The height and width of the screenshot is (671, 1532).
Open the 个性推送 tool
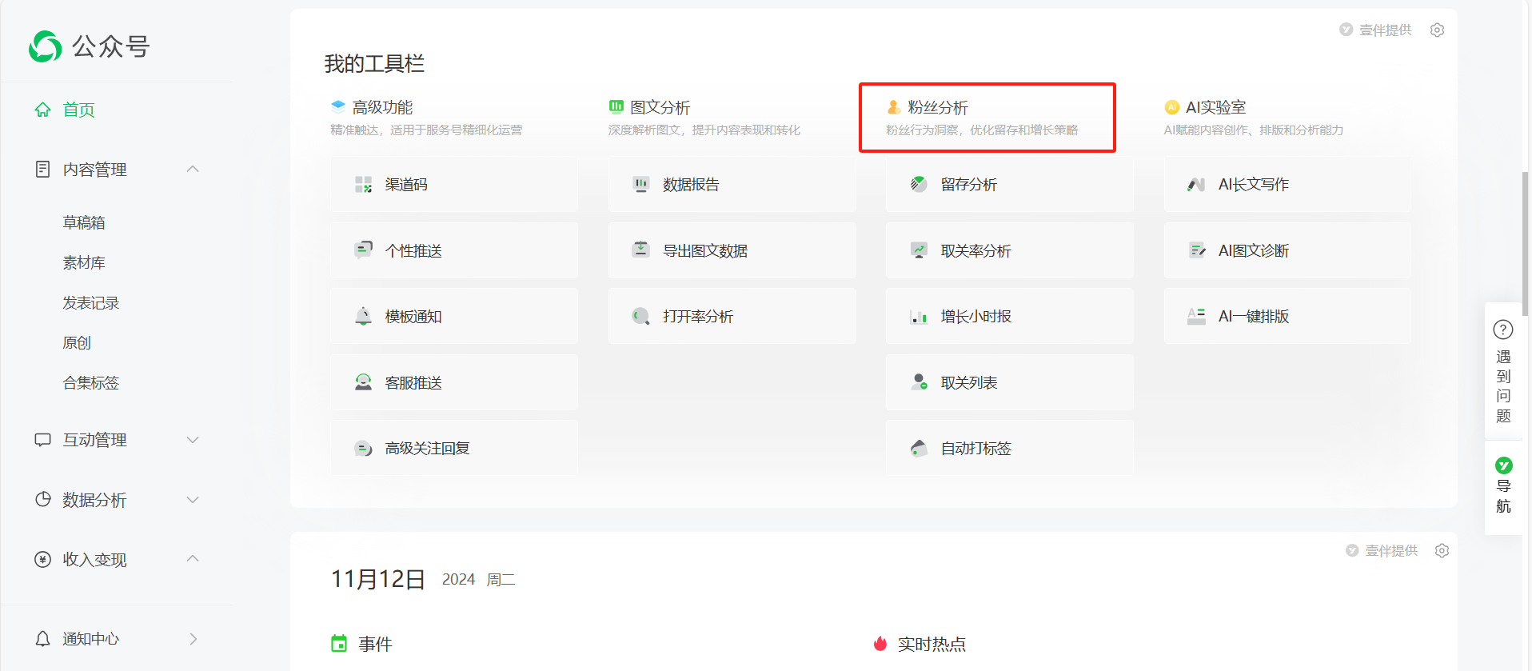(454, 250)
